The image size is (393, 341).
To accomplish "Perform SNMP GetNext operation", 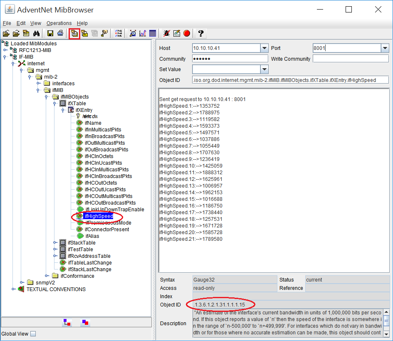I will pyautogui.click(x=84, y=33).
